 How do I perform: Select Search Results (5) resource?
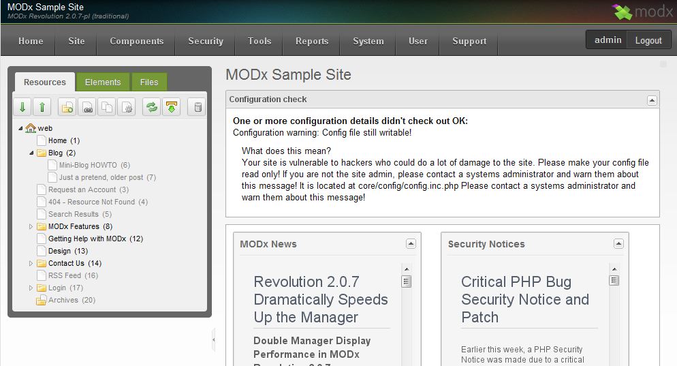pos(80,214)
